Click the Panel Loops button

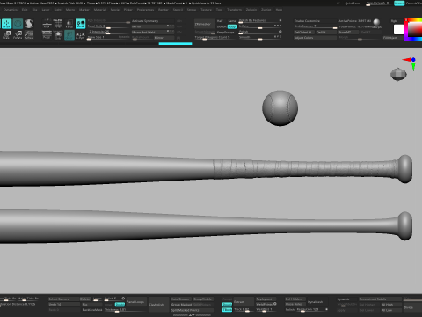click(135, 302)
